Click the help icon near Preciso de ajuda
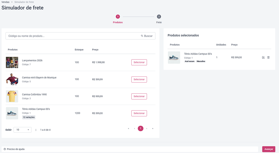Screen dimensions: 279x153 [5, 149]
